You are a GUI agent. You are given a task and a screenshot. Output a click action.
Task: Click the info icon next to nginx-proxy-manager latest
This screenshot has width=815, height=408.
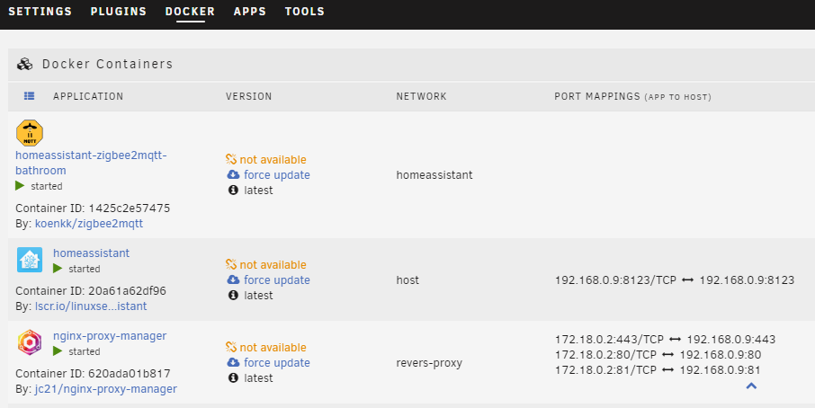[x=233, y=377]
